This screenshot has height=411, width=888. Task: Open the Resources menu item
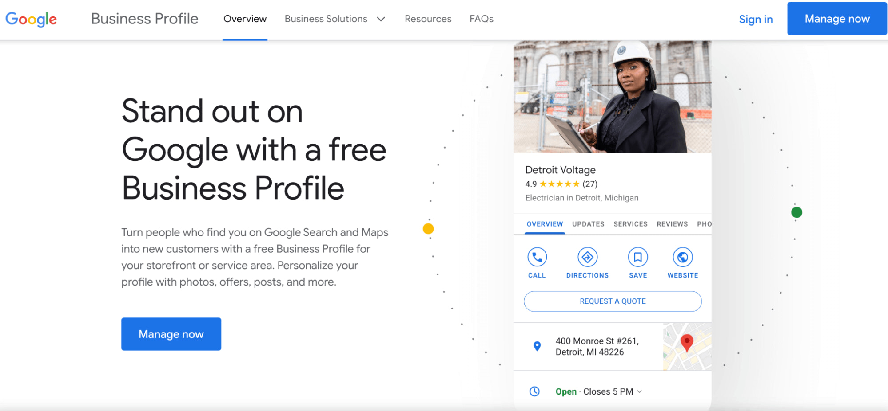[427, 19]
